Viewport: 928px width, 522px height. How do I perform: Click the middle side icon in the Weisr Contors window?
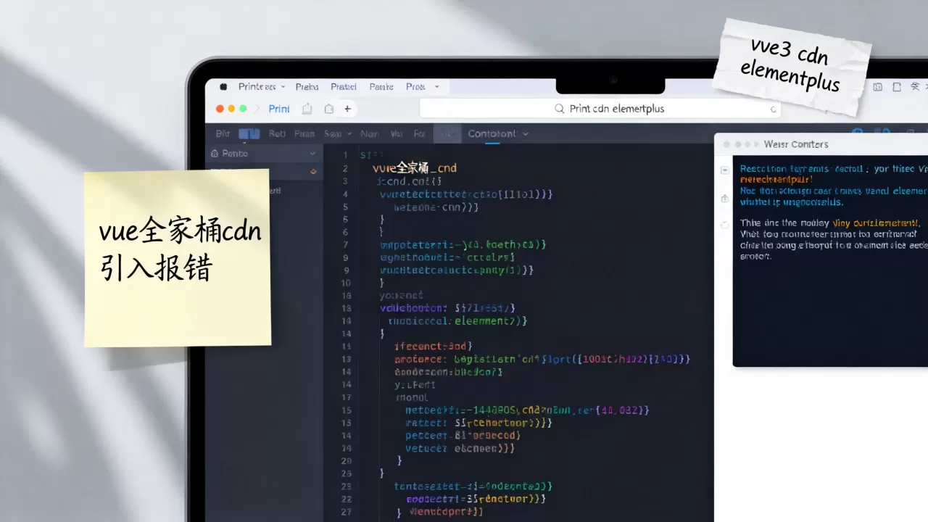[724, 198]
